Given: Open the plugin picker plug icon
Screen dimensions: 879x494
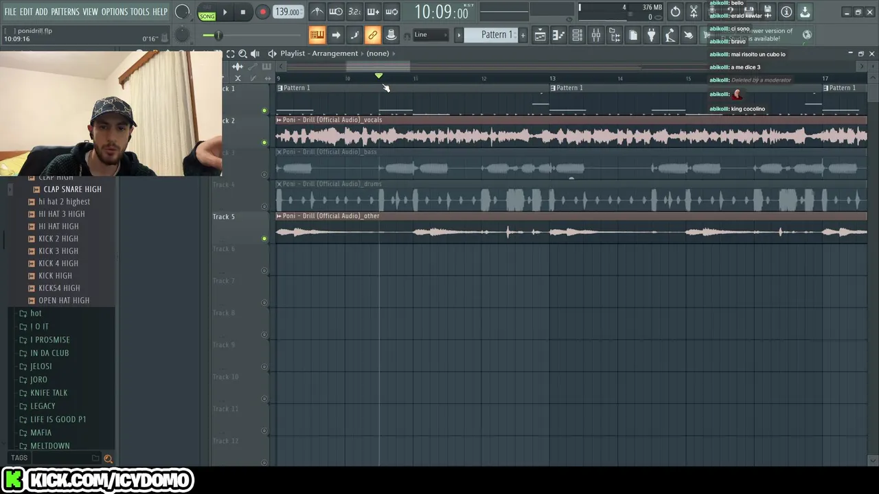Looking at the screenshot, I should coord(652,35).
